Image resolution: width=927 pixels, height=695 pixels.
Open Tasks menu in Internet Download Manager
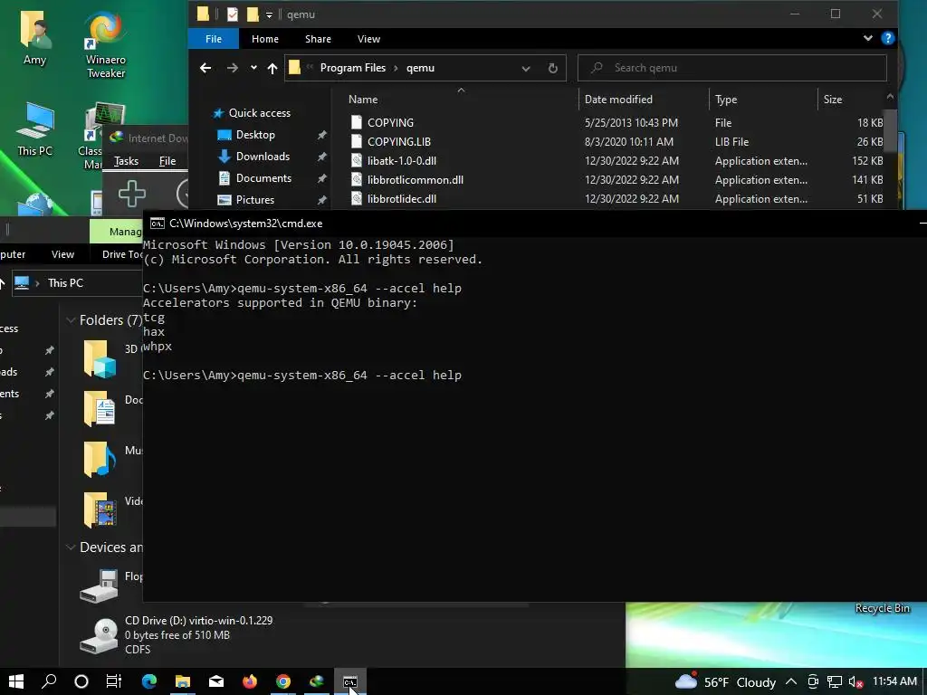click(x=126, y=161)
